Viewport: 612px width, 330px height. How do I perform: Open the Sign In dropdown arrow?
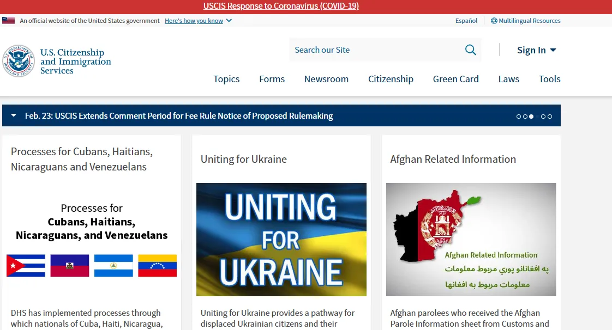pos(553,50)
